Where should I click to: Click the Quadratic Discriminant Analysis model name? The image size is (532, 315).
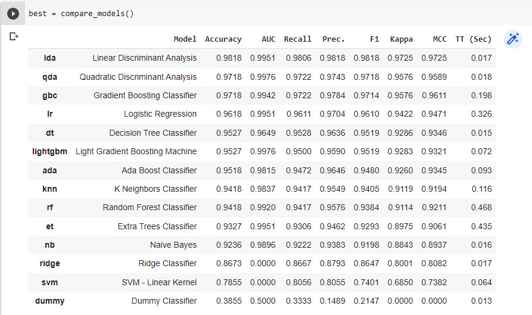(x=138, y=77)
